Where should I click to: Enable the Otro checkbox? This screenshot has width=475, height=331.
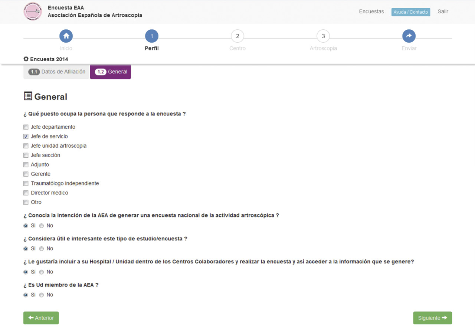click(26, 202)
